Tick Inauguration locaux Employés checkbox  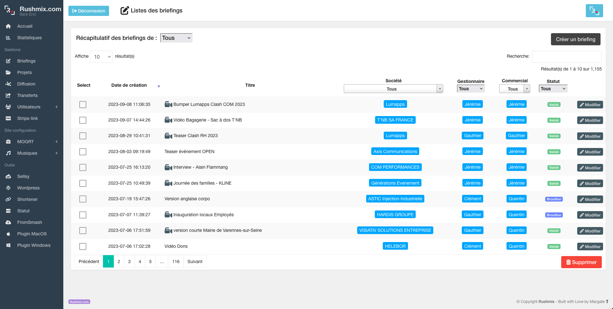(x=83, y=215)
